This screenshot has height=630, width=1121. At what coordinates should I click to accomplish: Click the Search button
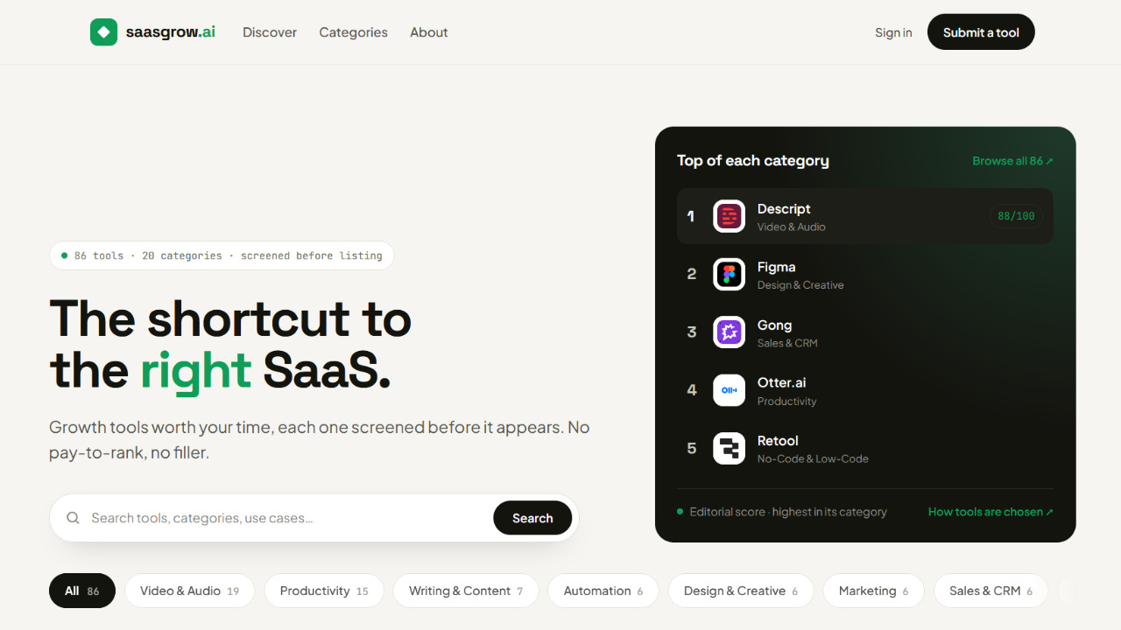pyautogui.click(x=532, y=518)
